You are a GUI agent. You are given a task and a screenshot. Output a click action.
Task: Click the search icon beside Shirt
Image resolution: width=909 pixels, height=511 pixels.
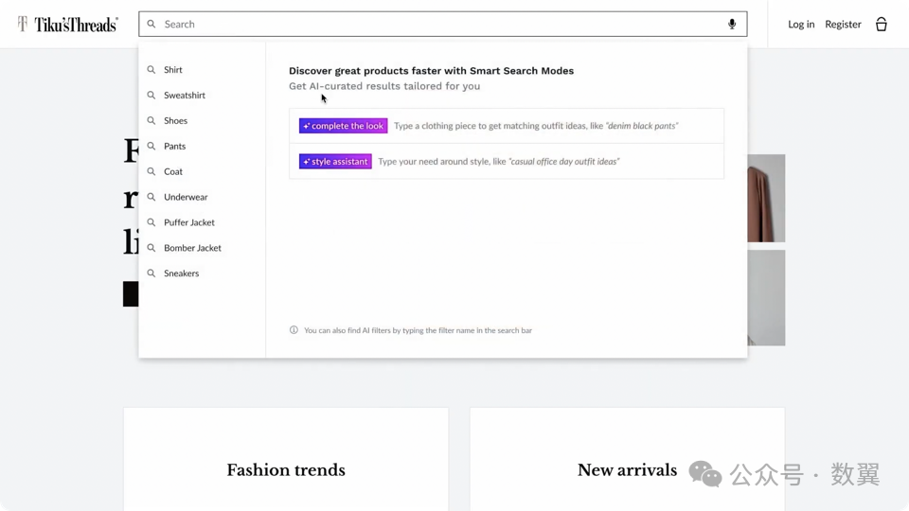[151, 70]
